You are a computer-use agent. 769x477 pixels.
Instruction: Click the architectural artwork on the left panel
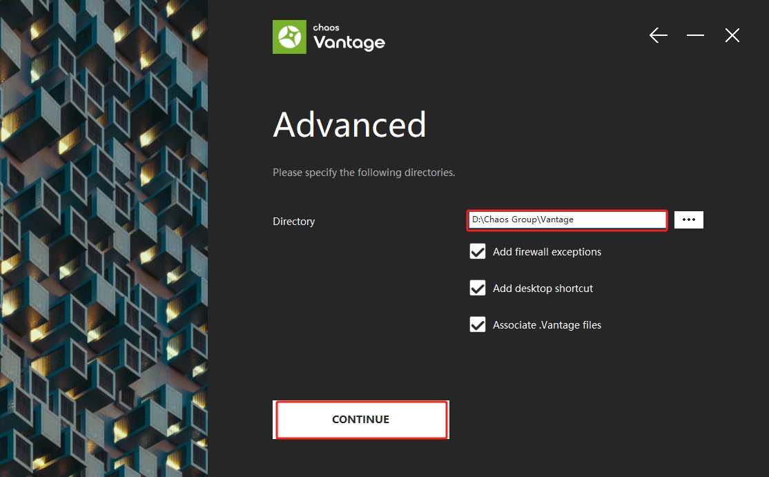104,238
